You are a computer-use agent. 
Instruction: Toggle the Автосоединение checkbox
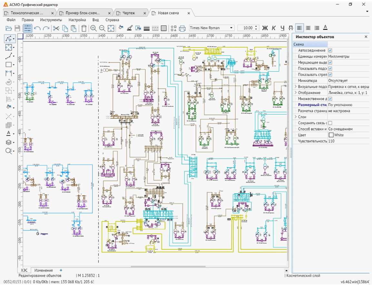point(330,51)
